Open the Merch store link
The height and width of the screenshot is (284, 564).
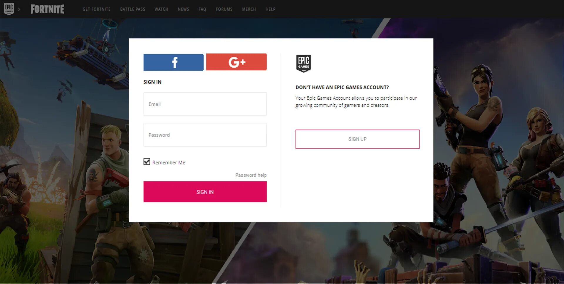[x=249, y=9]
